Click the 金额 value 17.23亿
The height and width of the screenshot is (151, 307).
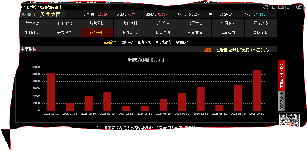click(x=260, y=14)
